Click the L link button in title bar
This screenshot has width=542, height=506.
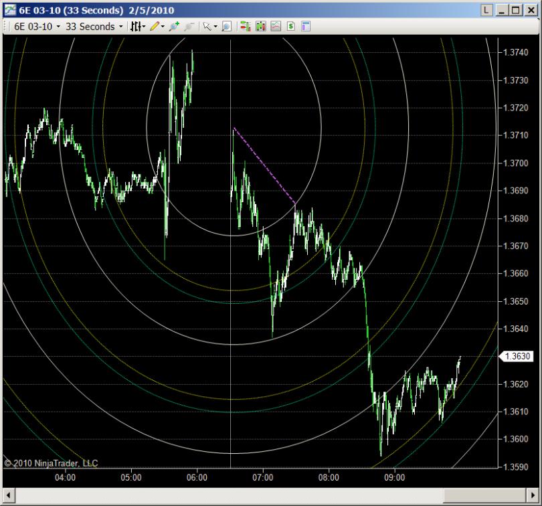click(486, 11)
